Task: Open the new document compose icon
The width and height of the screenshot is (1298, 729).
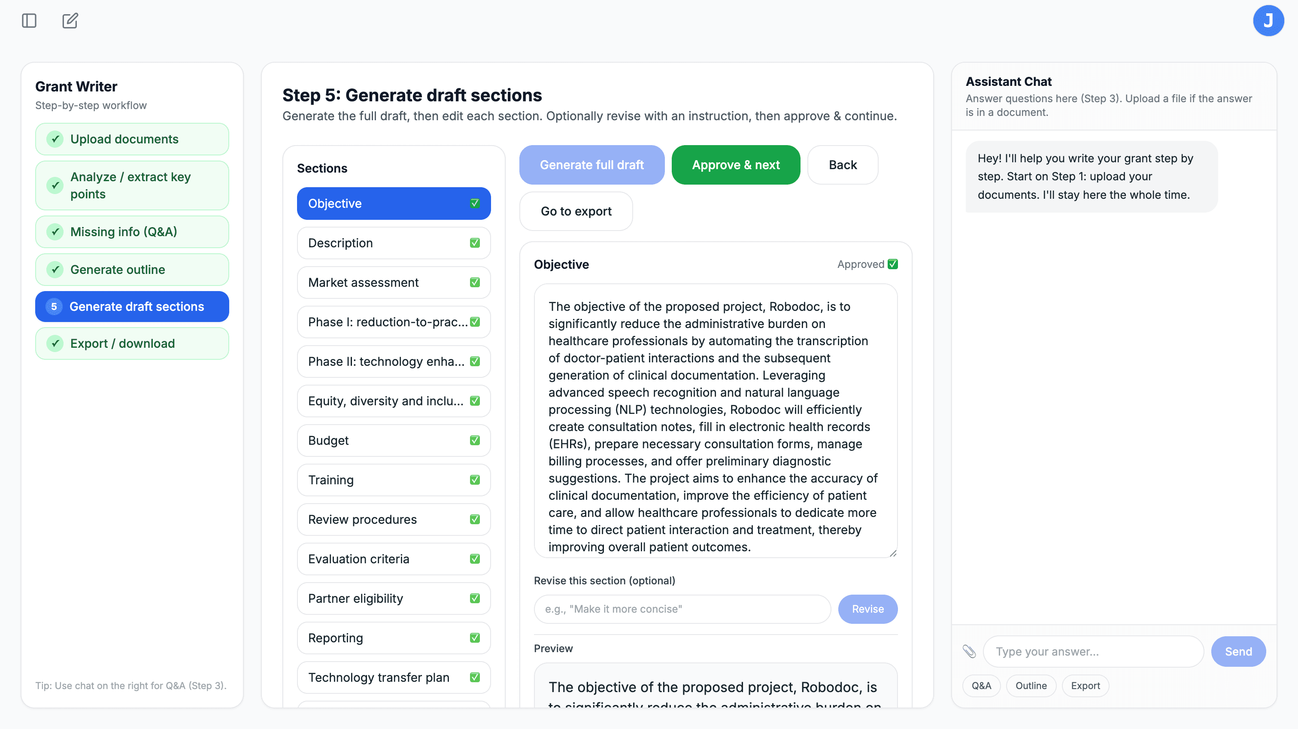Action: click(x=70, y=21)
